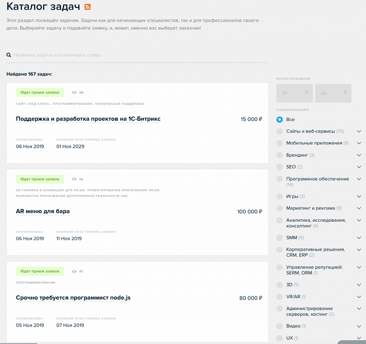The image size is (366, 344).
Task: Click the views eye icon on node.js task
Action: 75,271
